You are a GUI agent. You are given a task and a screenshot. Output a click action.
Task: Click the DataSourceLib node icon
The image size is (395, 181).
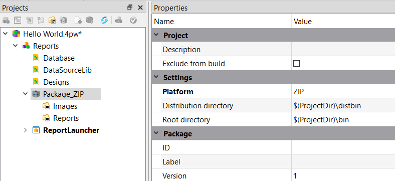coord(36,70)
